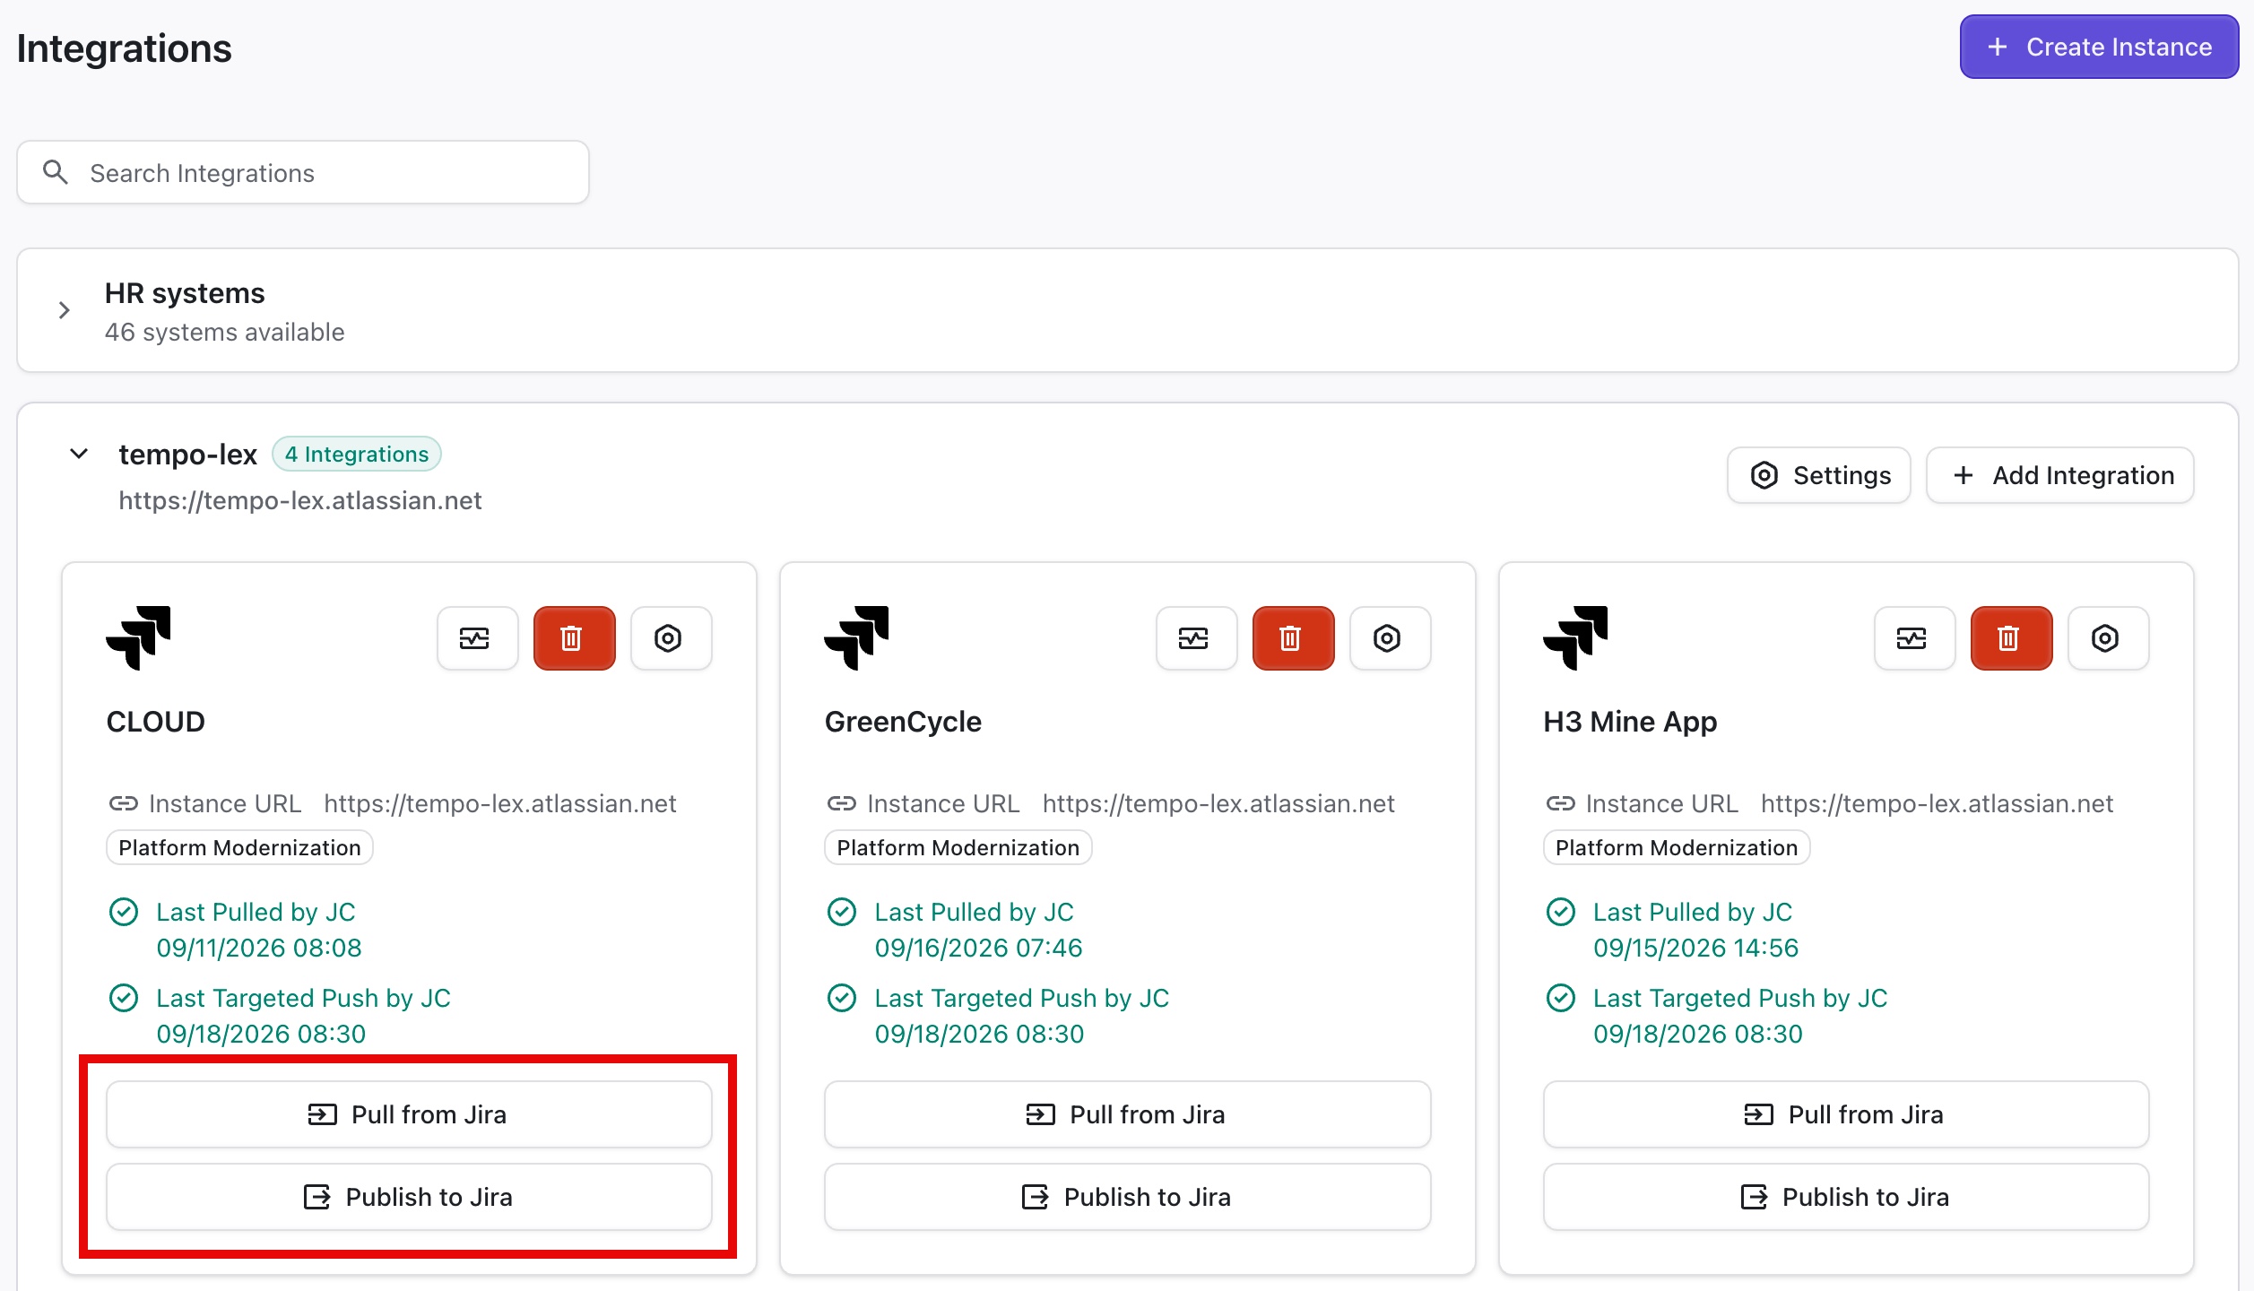Click Publish to Jira on GreenCycle card
The height and width of the screenshot is (1291, 2254).
1127,1197
